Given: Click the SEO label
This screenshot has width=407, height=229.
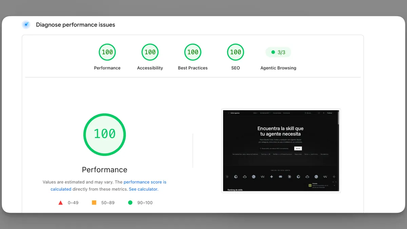Looking at the screenshot, I should (235, 68).
